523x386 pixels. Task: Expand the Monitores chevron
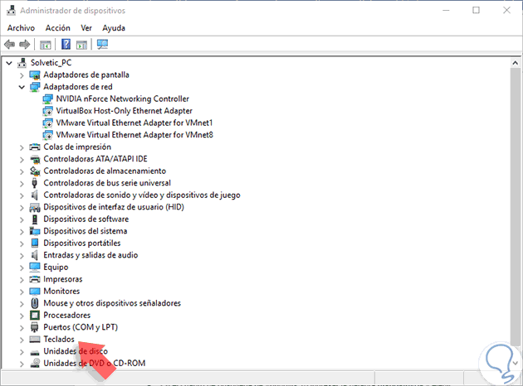click(x=22, y=292)
